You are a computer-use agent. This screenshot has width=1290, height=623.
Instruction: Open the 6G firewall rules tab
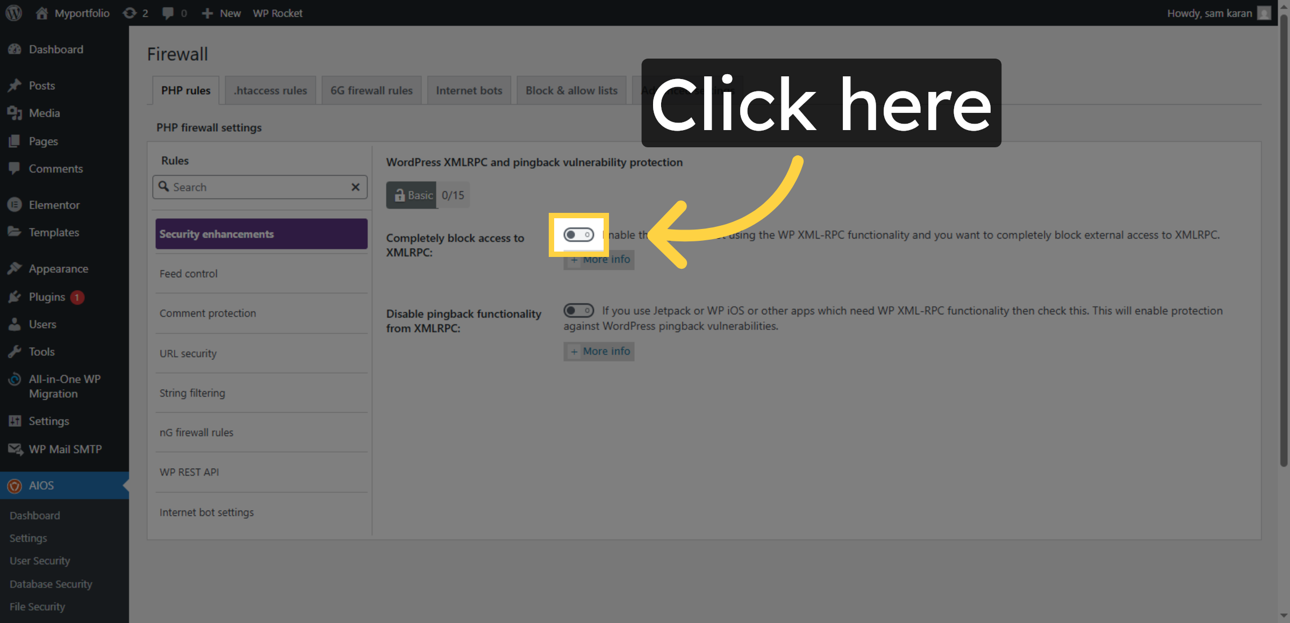point(371,90)
